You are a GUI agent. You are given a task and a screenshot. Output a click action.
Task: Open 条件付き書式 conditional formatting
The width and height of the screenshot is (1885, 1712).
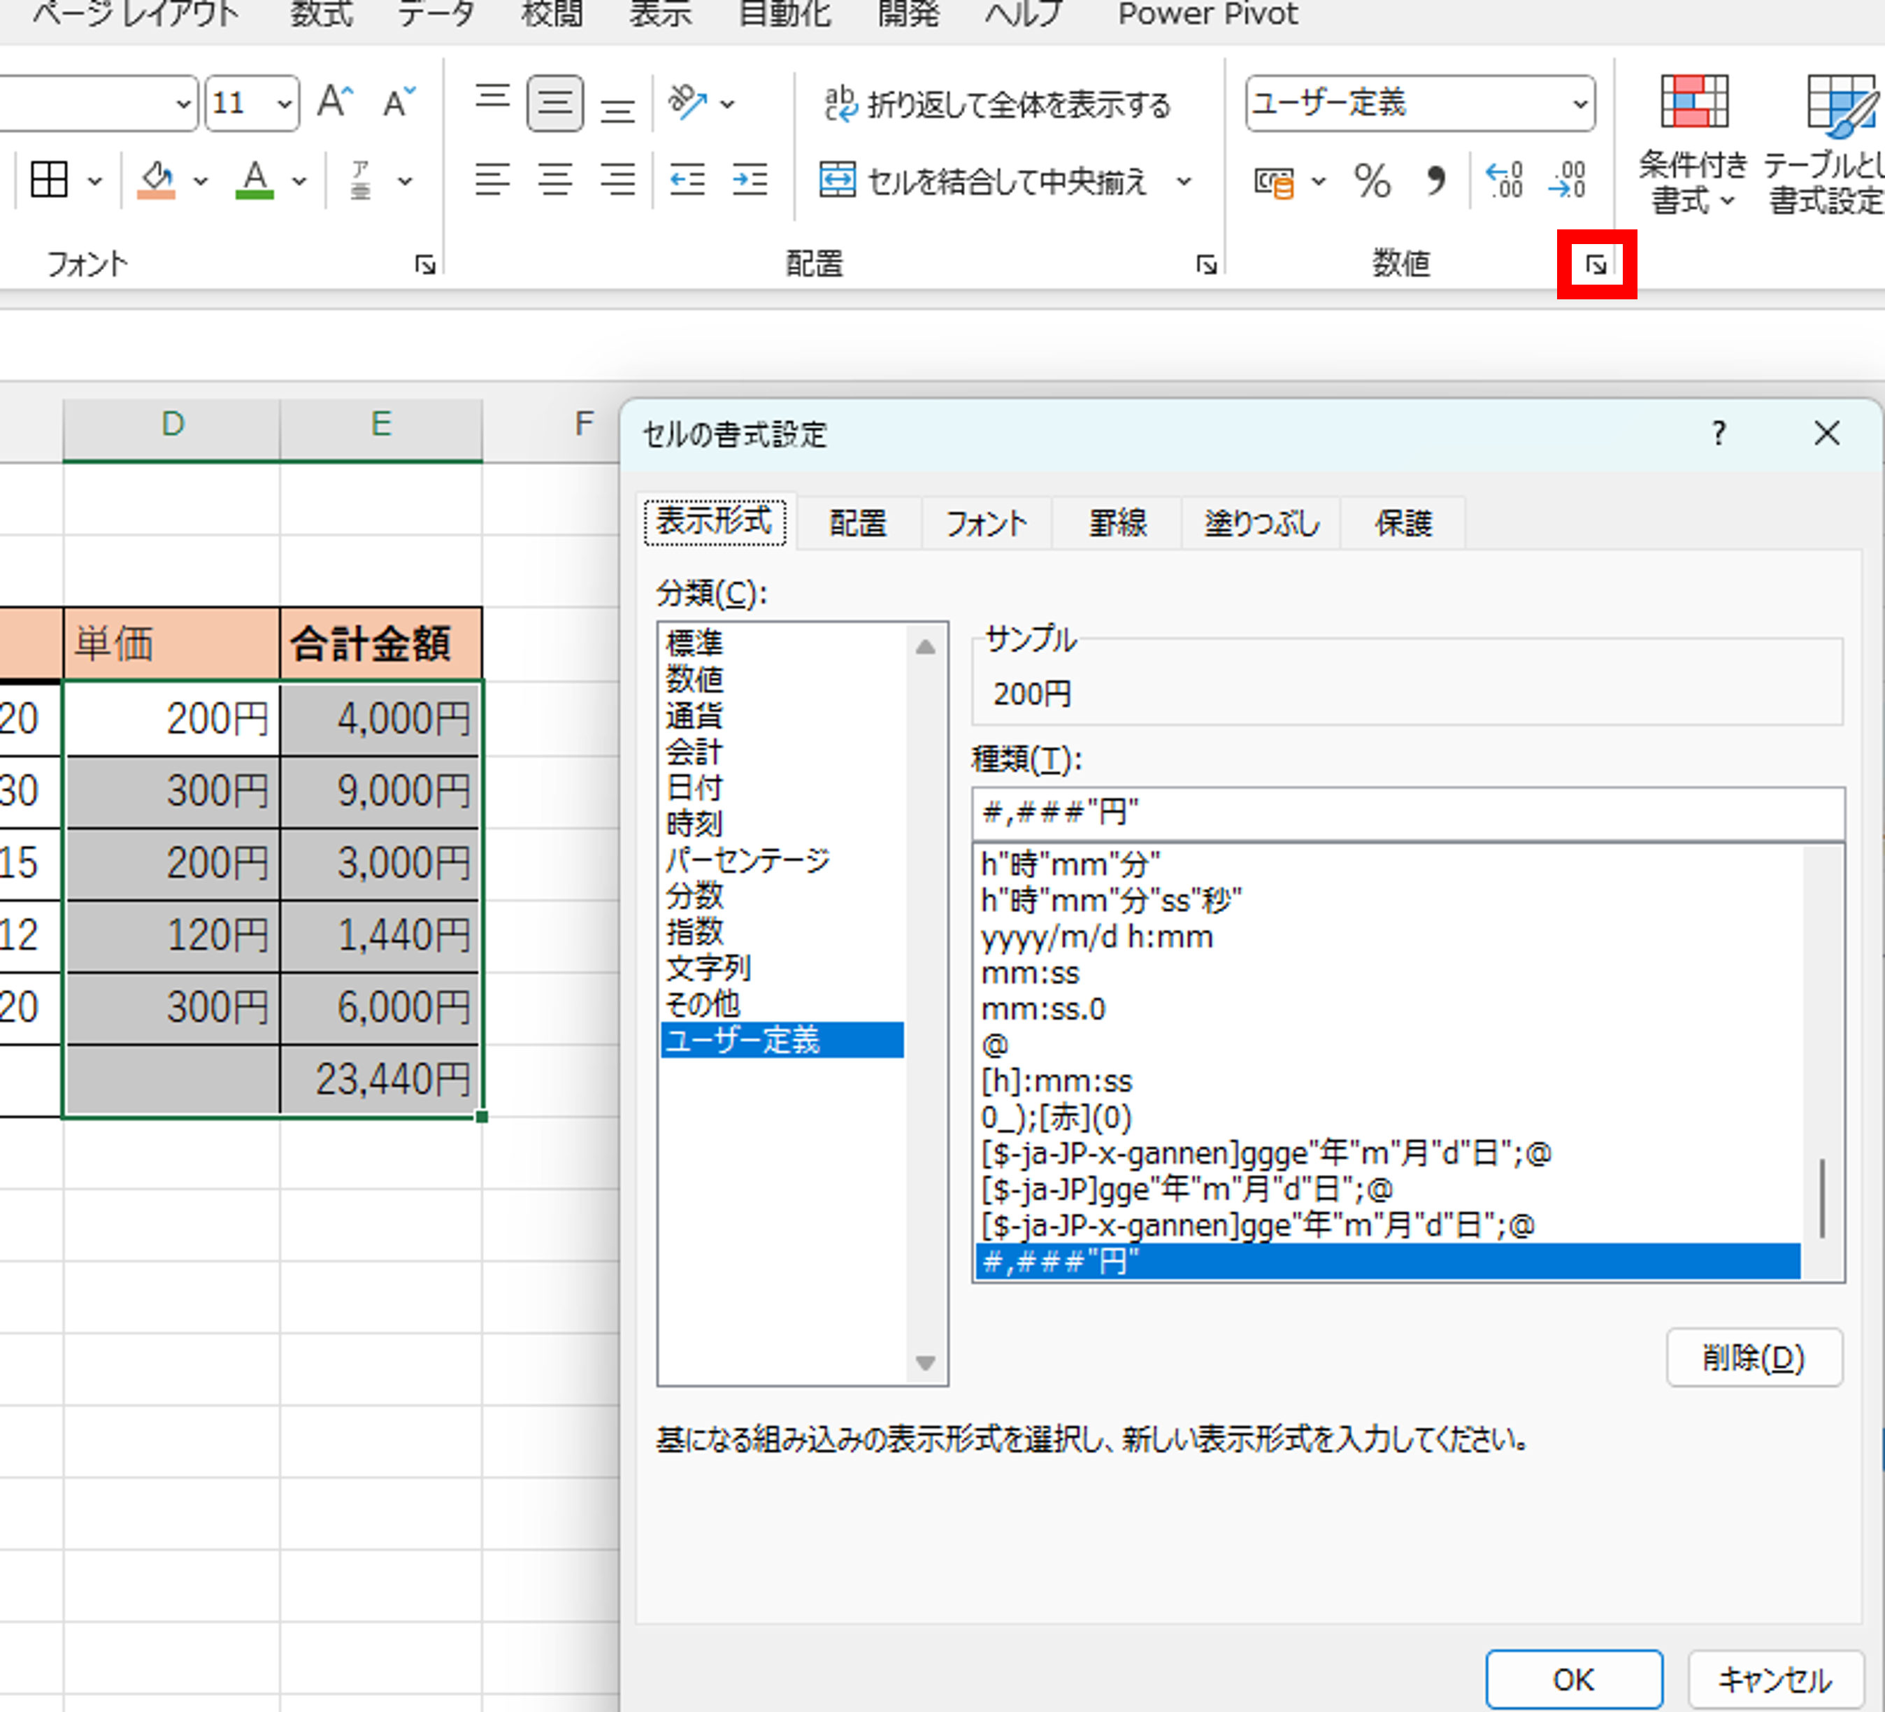click(1693, 144)
